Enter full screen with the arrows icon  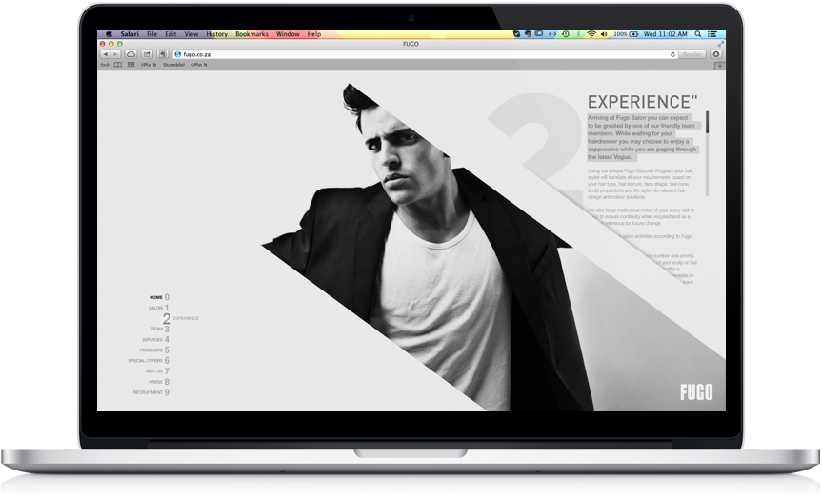coord(721,44)
